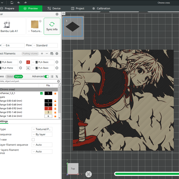Open the By layer sequence dropdown
The height and width of the screenshot is (179, 179).
click(42, 134)
